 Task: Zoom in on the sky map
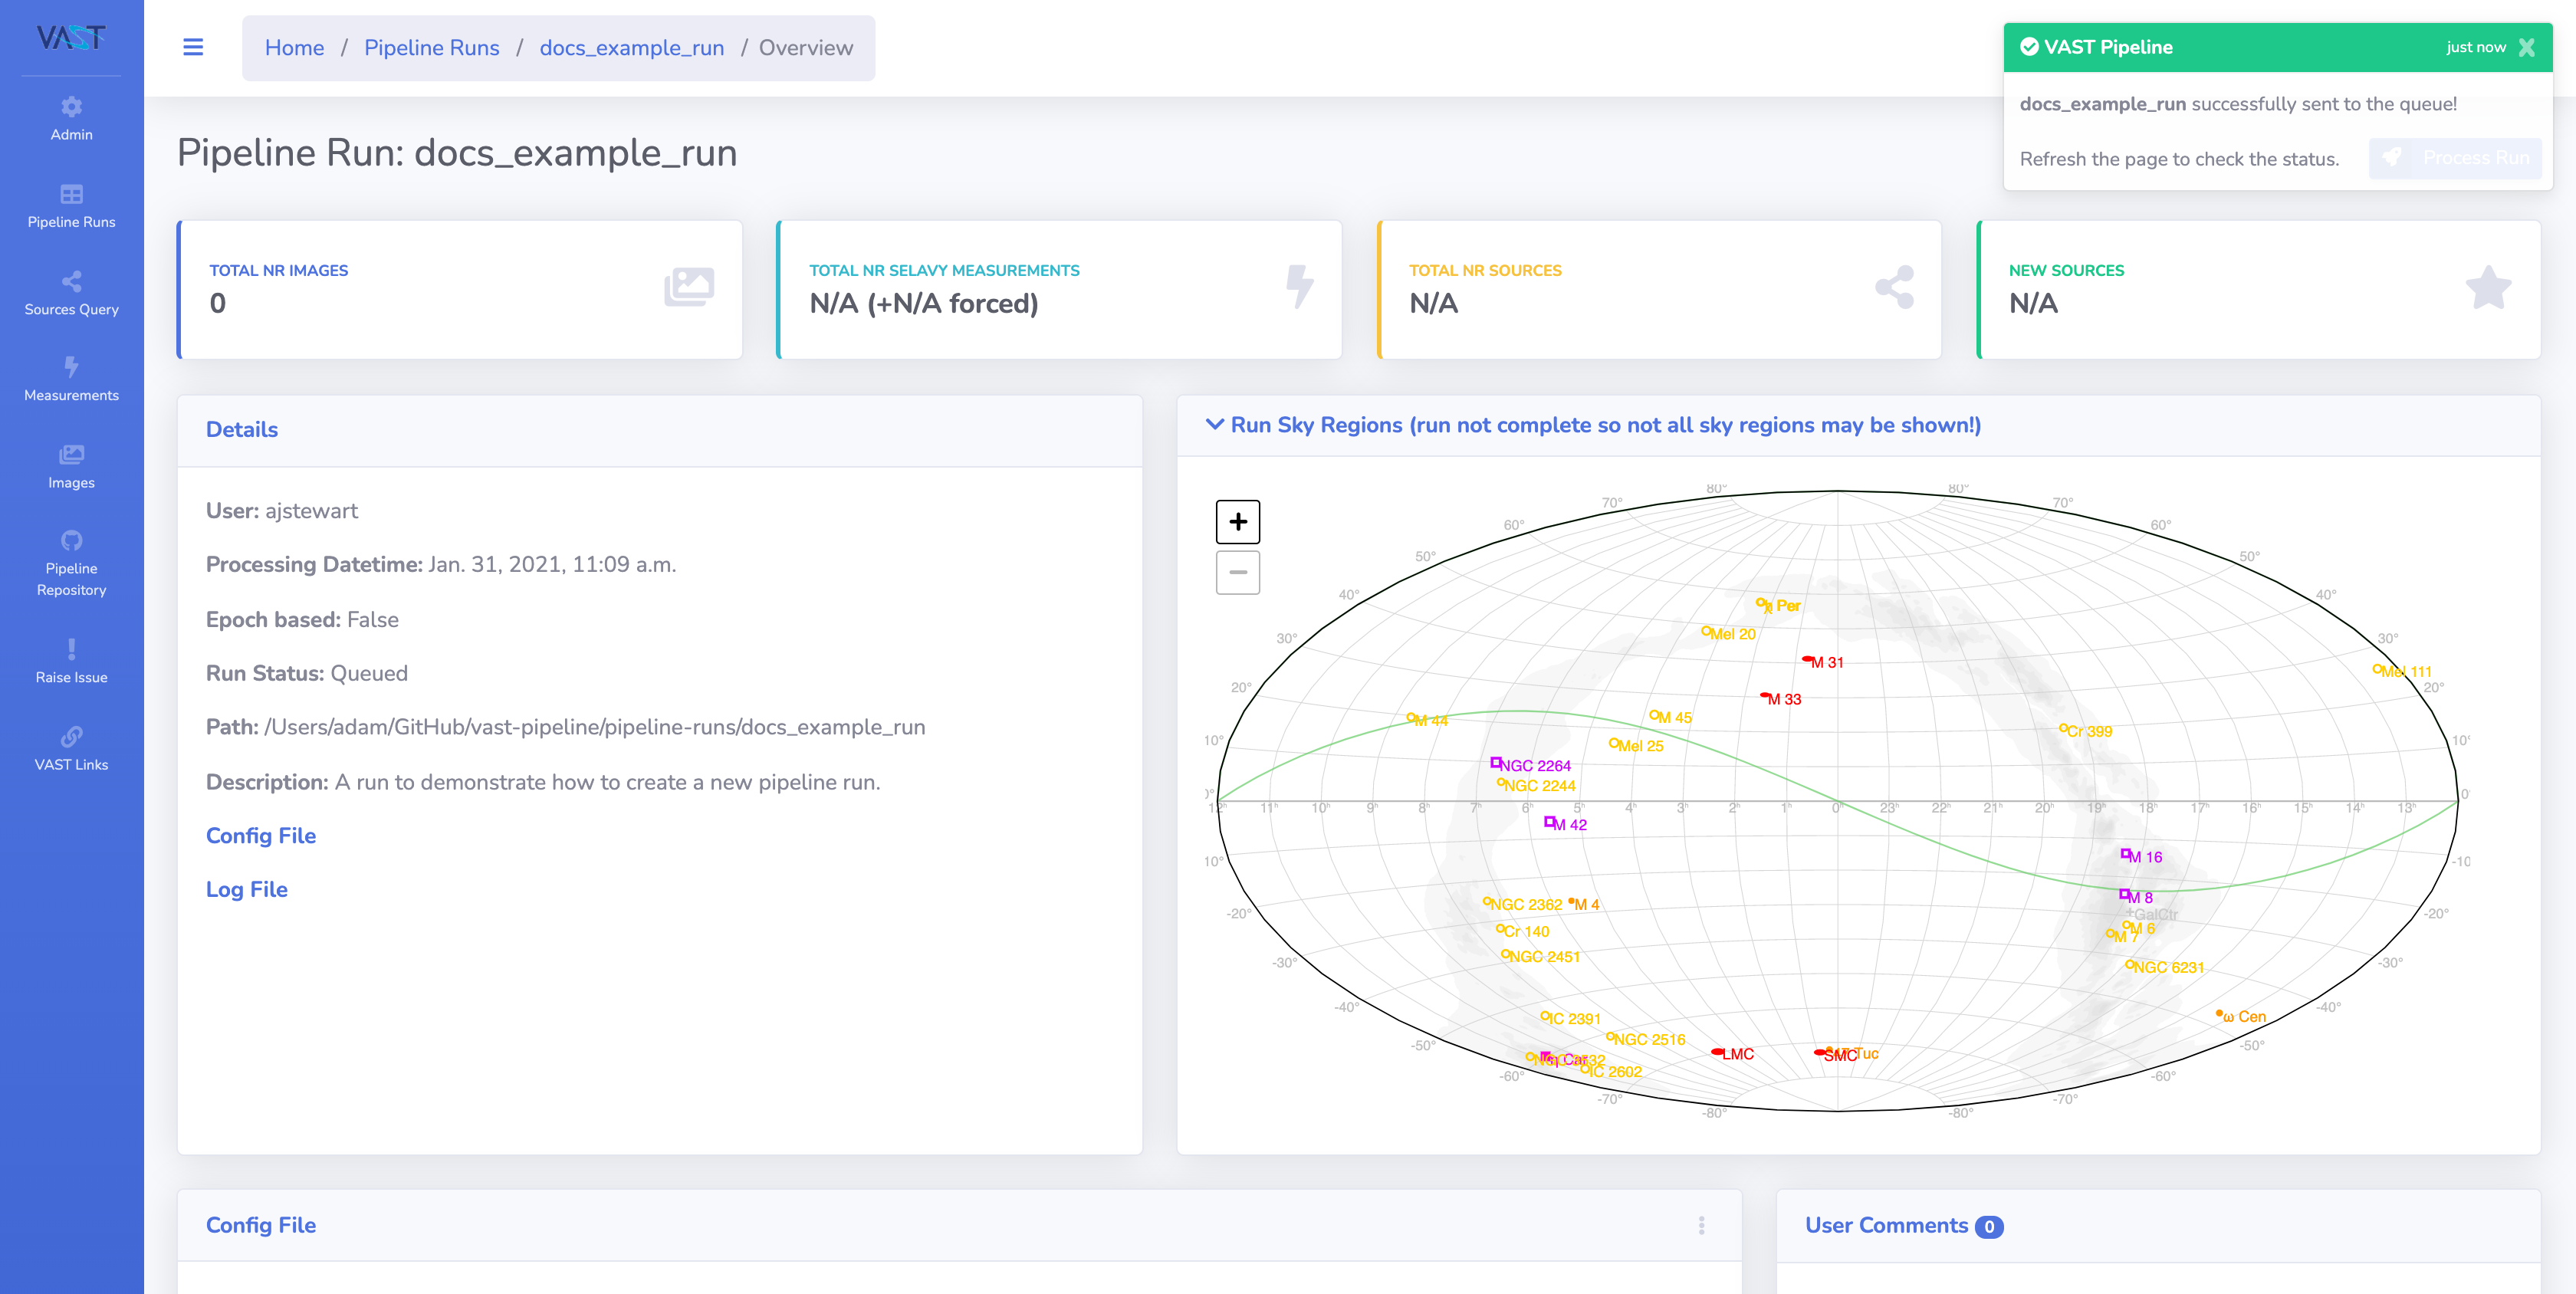1237,521
